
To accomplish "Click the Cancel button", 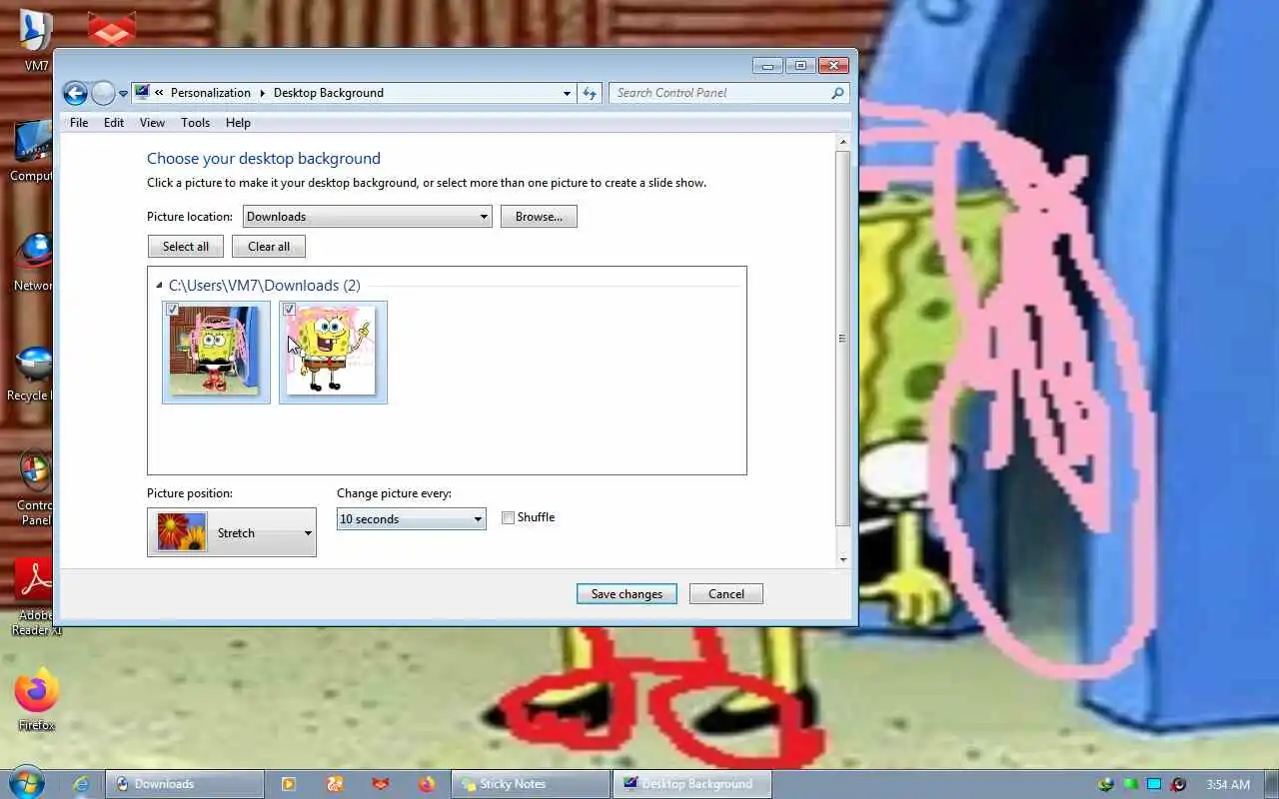I will [726, 594].
